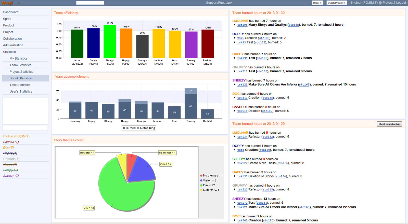Click the Burned legend color swatch
This screenshot has width=408, height=224.
point(124,128)
